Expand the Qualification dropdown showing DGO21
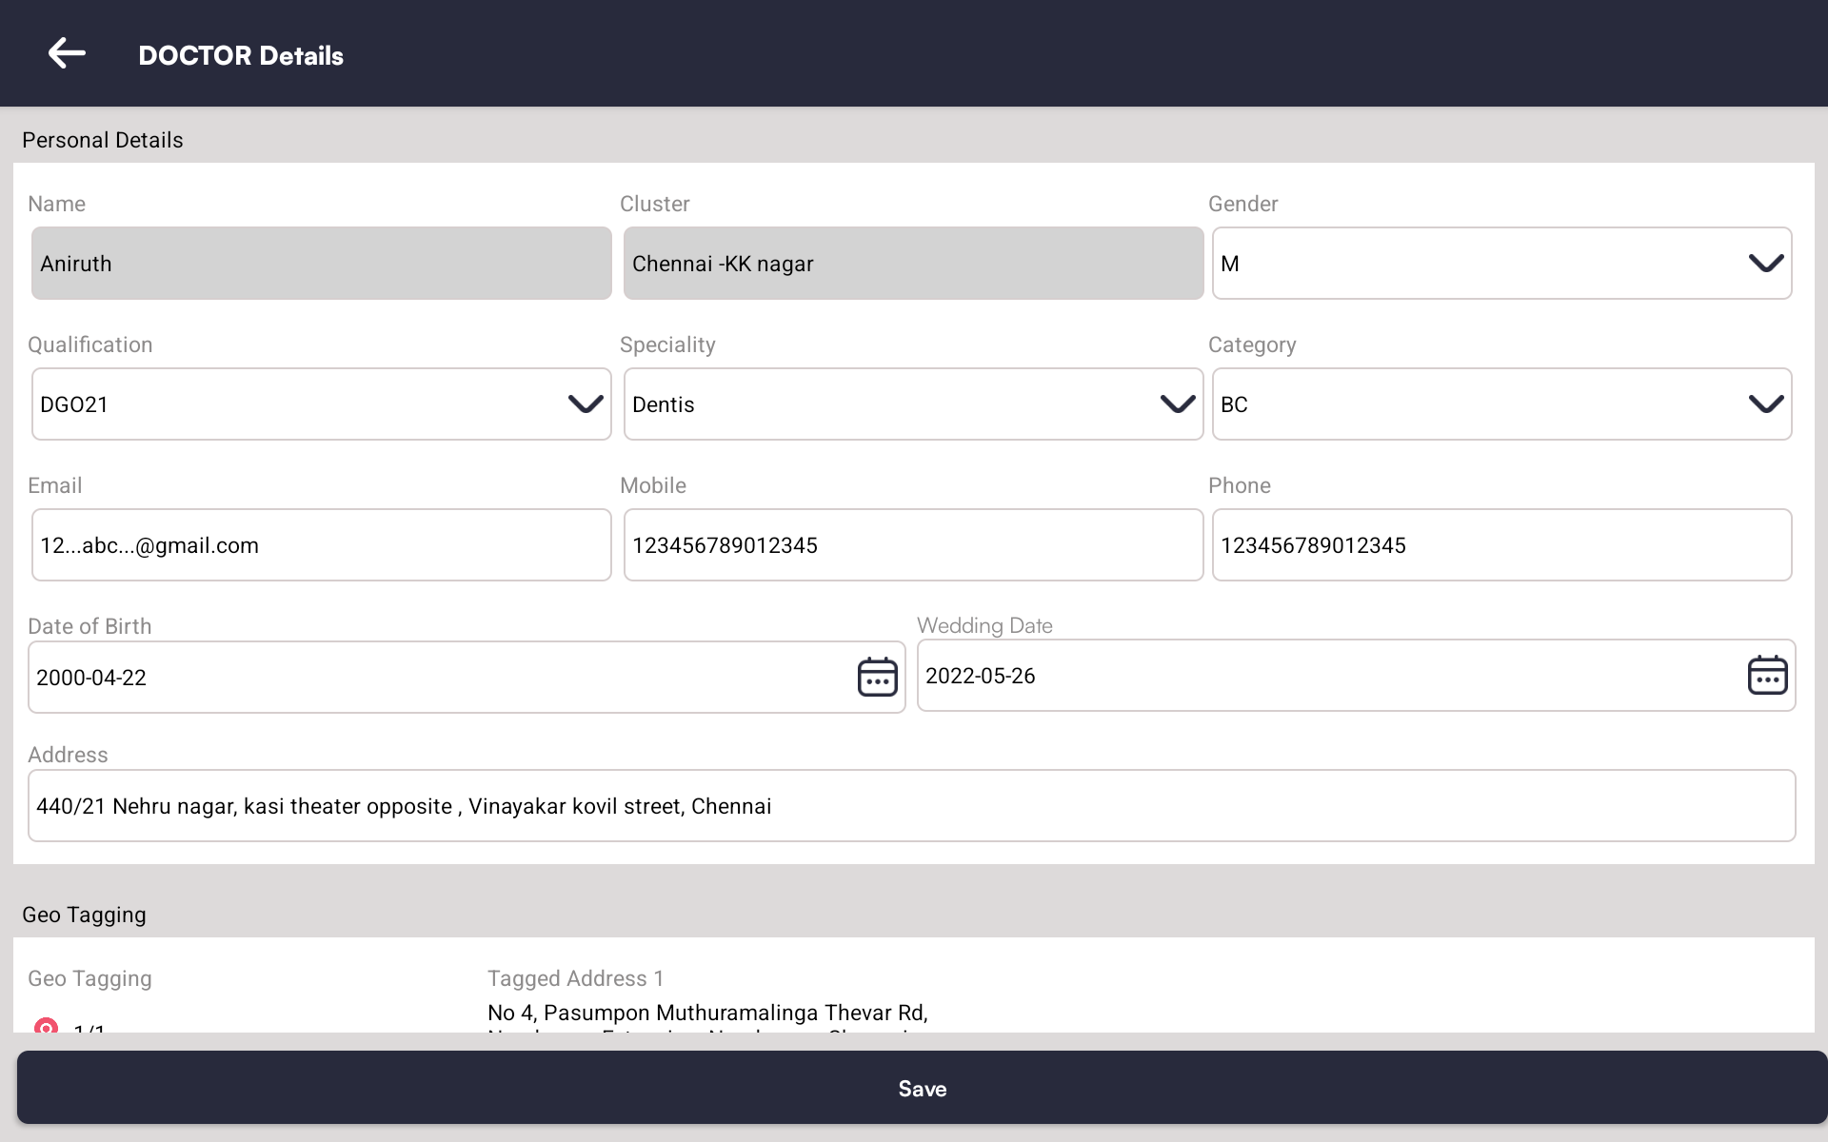The image size is (1828, 1142). pos(584,404)
